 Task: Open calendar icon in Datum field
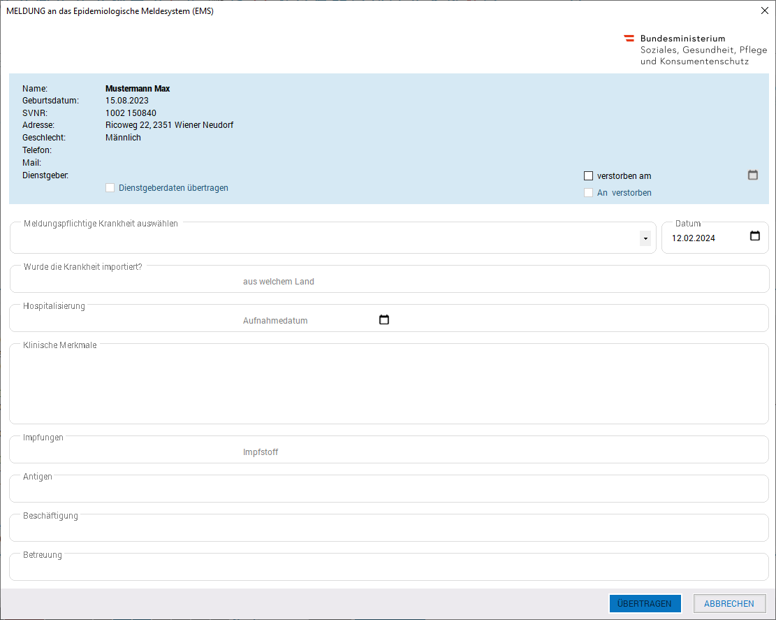[x=755, y=236]
